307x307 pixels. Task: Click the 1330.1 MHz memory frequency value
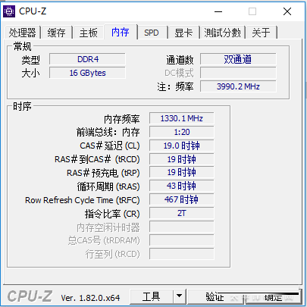point(182,118)
